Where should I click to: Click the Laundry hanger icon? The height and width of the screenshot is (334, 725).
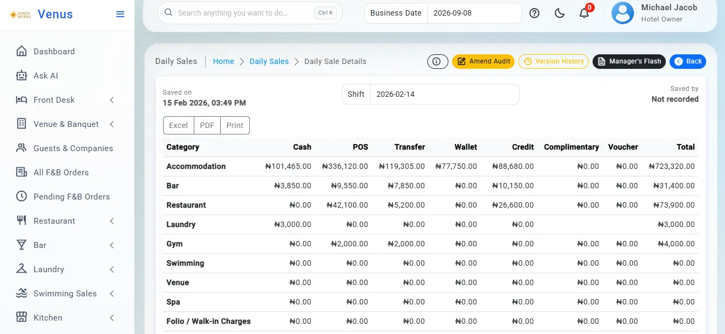pyautogui.click(x=22, y=269)
